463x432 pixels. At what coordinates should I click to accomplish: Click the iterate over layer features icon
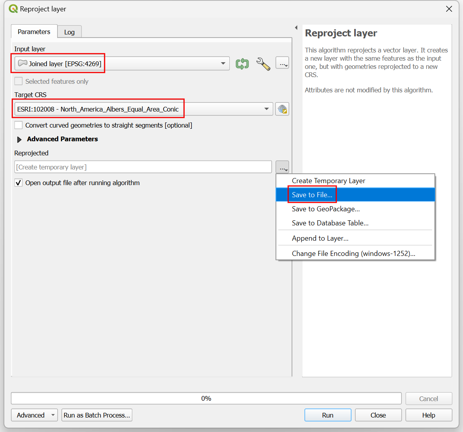[x=242, y=64]
